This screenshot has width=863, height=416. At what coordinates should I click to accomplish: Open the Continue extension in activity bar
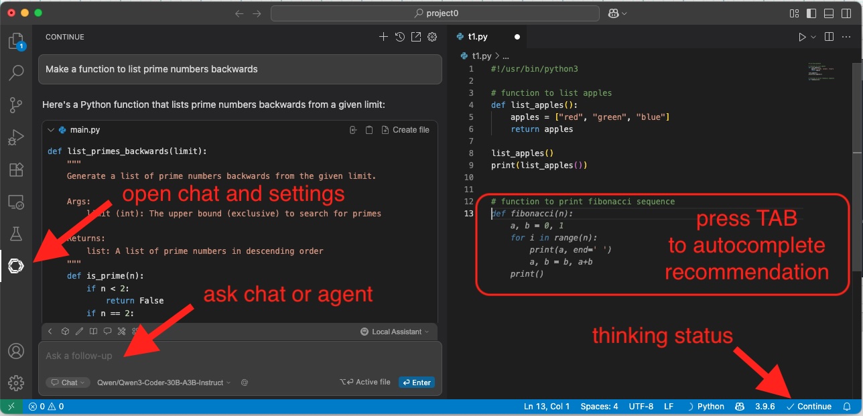pyautogui.click(x=15, y=267)
